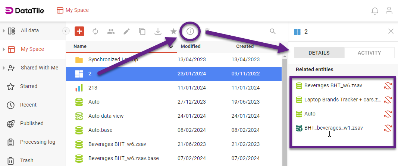
Task: Switch to the ACTIVITY tab
Action: 369,53
